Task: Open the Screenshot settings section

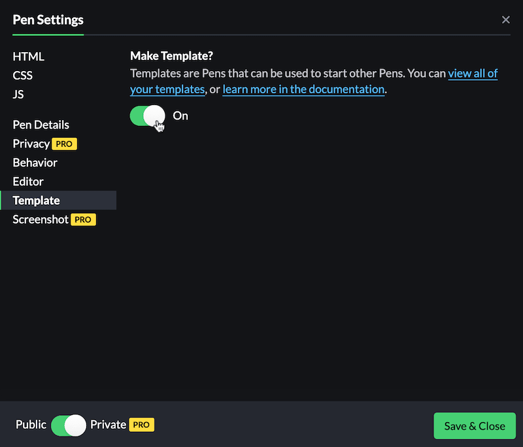Action: pos(41,220)
